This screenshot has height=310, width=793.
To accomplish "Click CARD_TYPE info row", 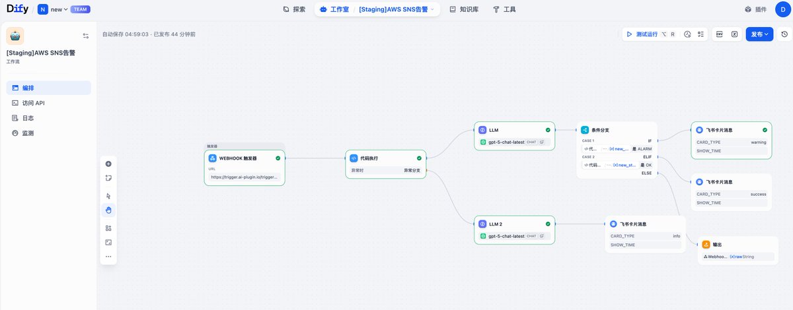I will click(645, 235).
